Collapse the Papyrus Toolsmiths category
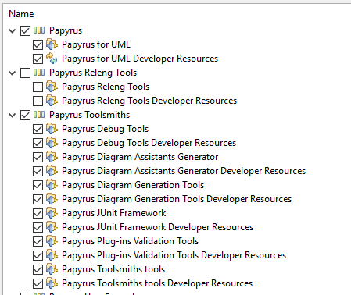Image resolution: width=351 pixels, height=295 pixels. click(x=13, y=116)
